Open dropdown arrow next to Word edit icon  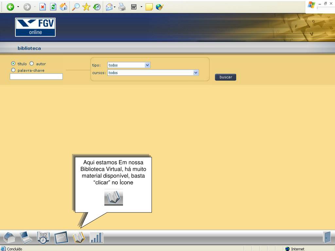coord(141,7)
